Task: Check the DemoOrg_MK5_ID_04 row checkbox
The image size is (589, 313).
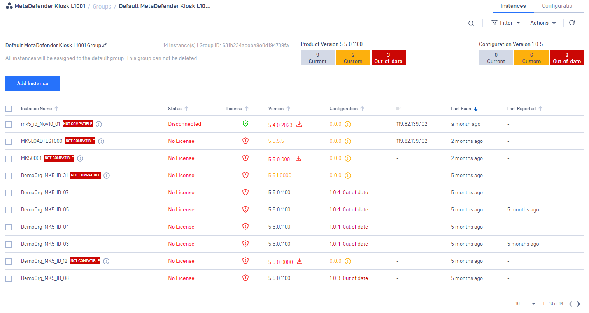Action: 9,227
